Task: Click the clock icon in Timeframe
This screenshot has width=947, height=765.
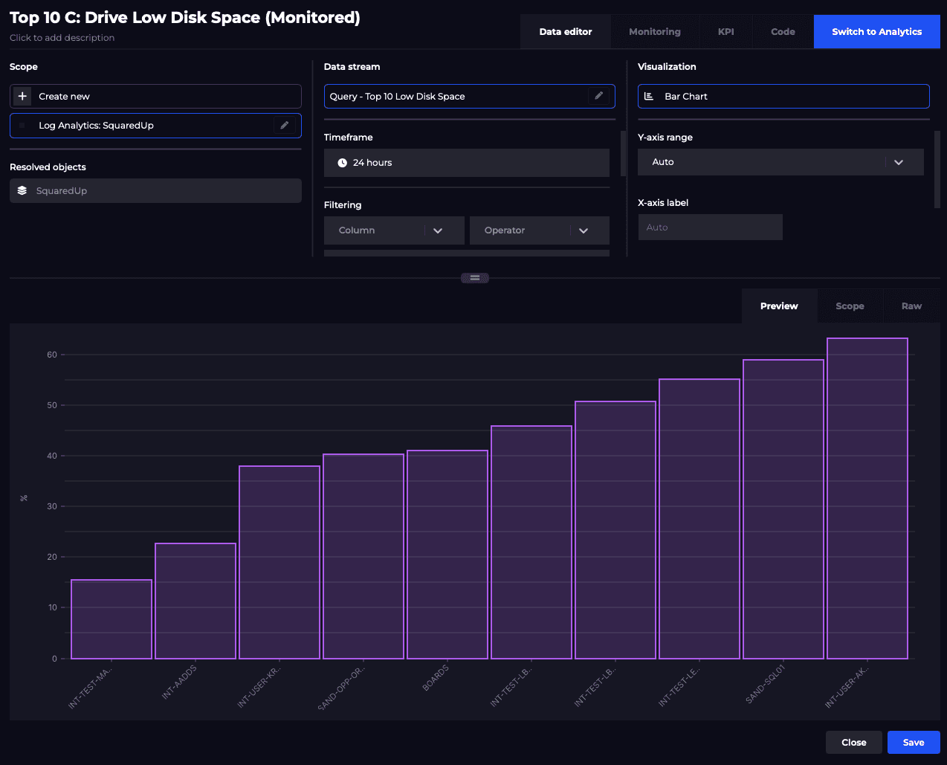Action: point(342,163)
